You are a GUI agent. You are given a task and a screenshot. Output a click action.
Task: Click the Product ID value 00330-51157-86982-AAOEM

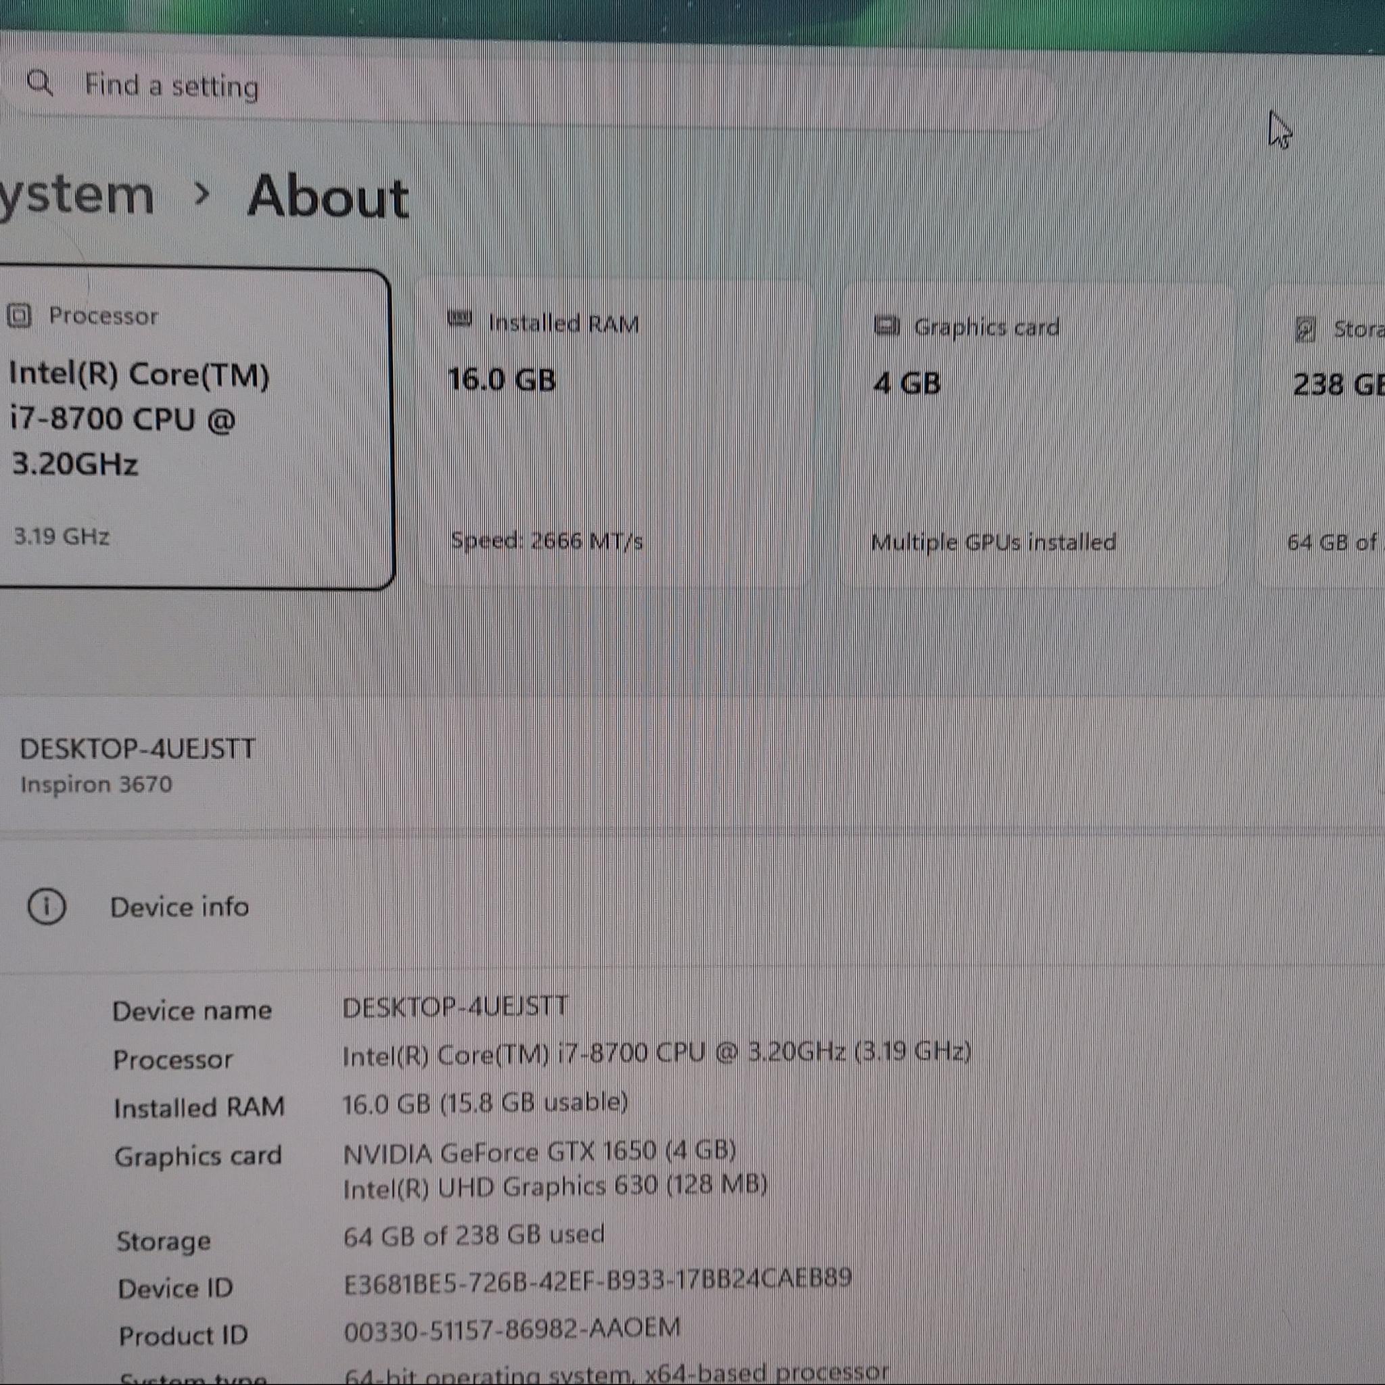(512, 1328)
